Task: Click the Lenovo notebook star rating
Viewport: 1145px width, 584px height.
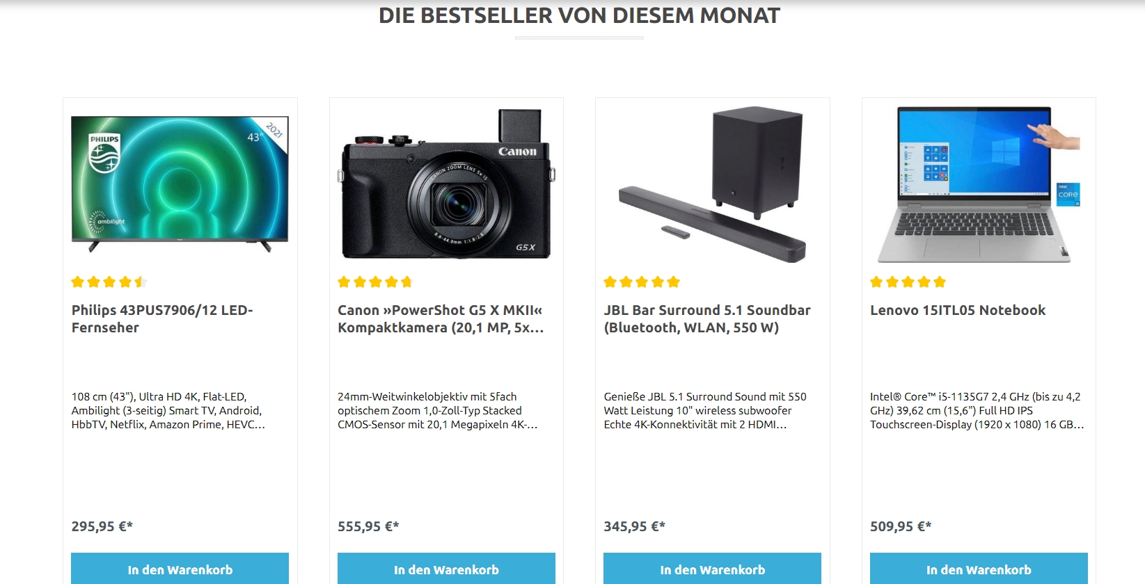Action: (908, 282)
